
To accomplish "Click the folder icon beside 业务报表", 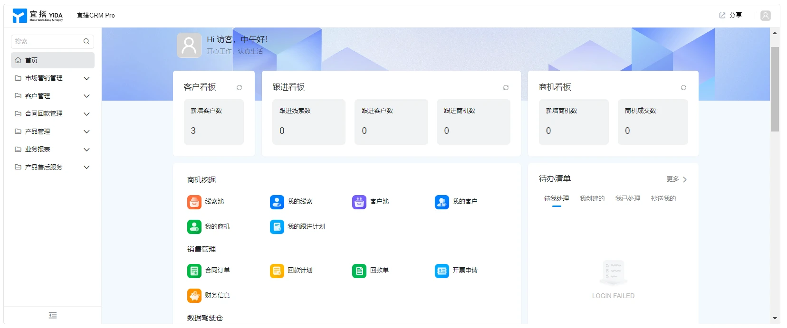I will (x=18, y=150).
